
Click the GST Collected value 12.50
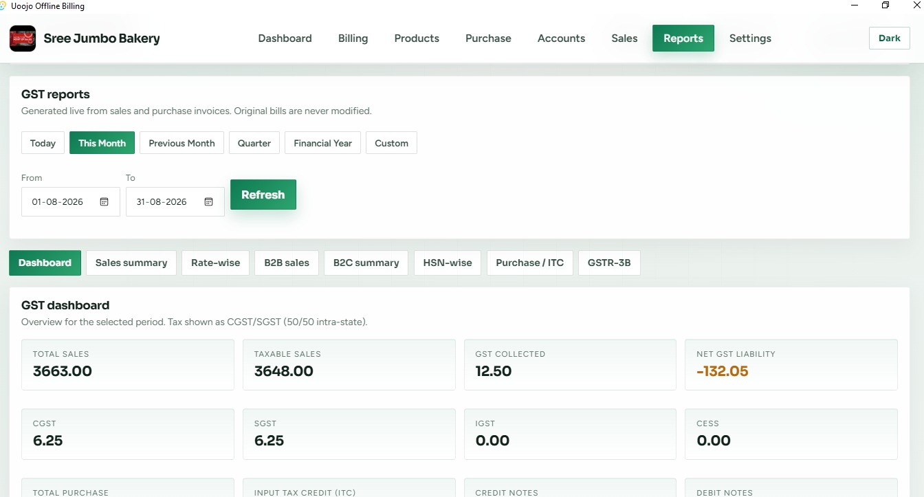point(494,371)
